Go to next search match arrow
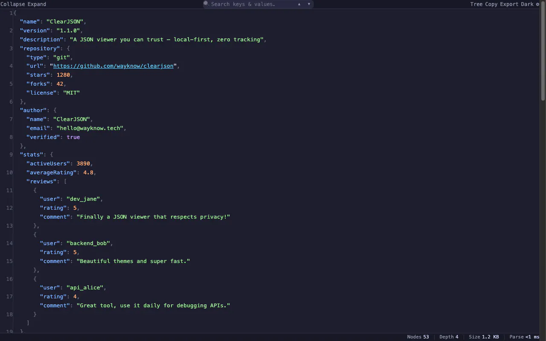Viewport: 546px width, 341px height. (x=309, y=4)
